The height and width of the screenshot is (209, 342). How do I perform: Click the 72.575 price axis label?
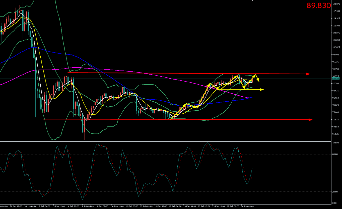point(336,119)
